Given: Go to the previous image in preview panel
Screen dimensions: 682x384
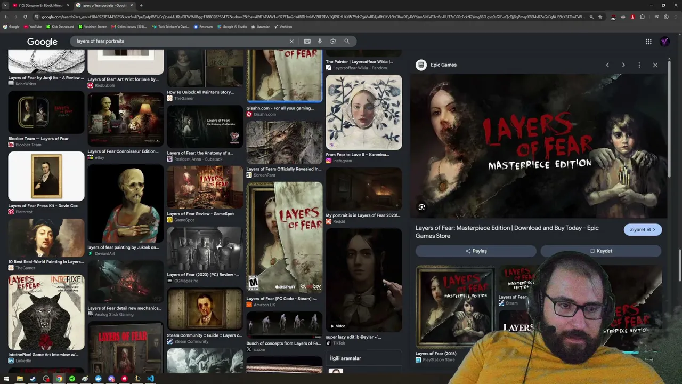Looking at the screenshot, I should coord(607,65).
